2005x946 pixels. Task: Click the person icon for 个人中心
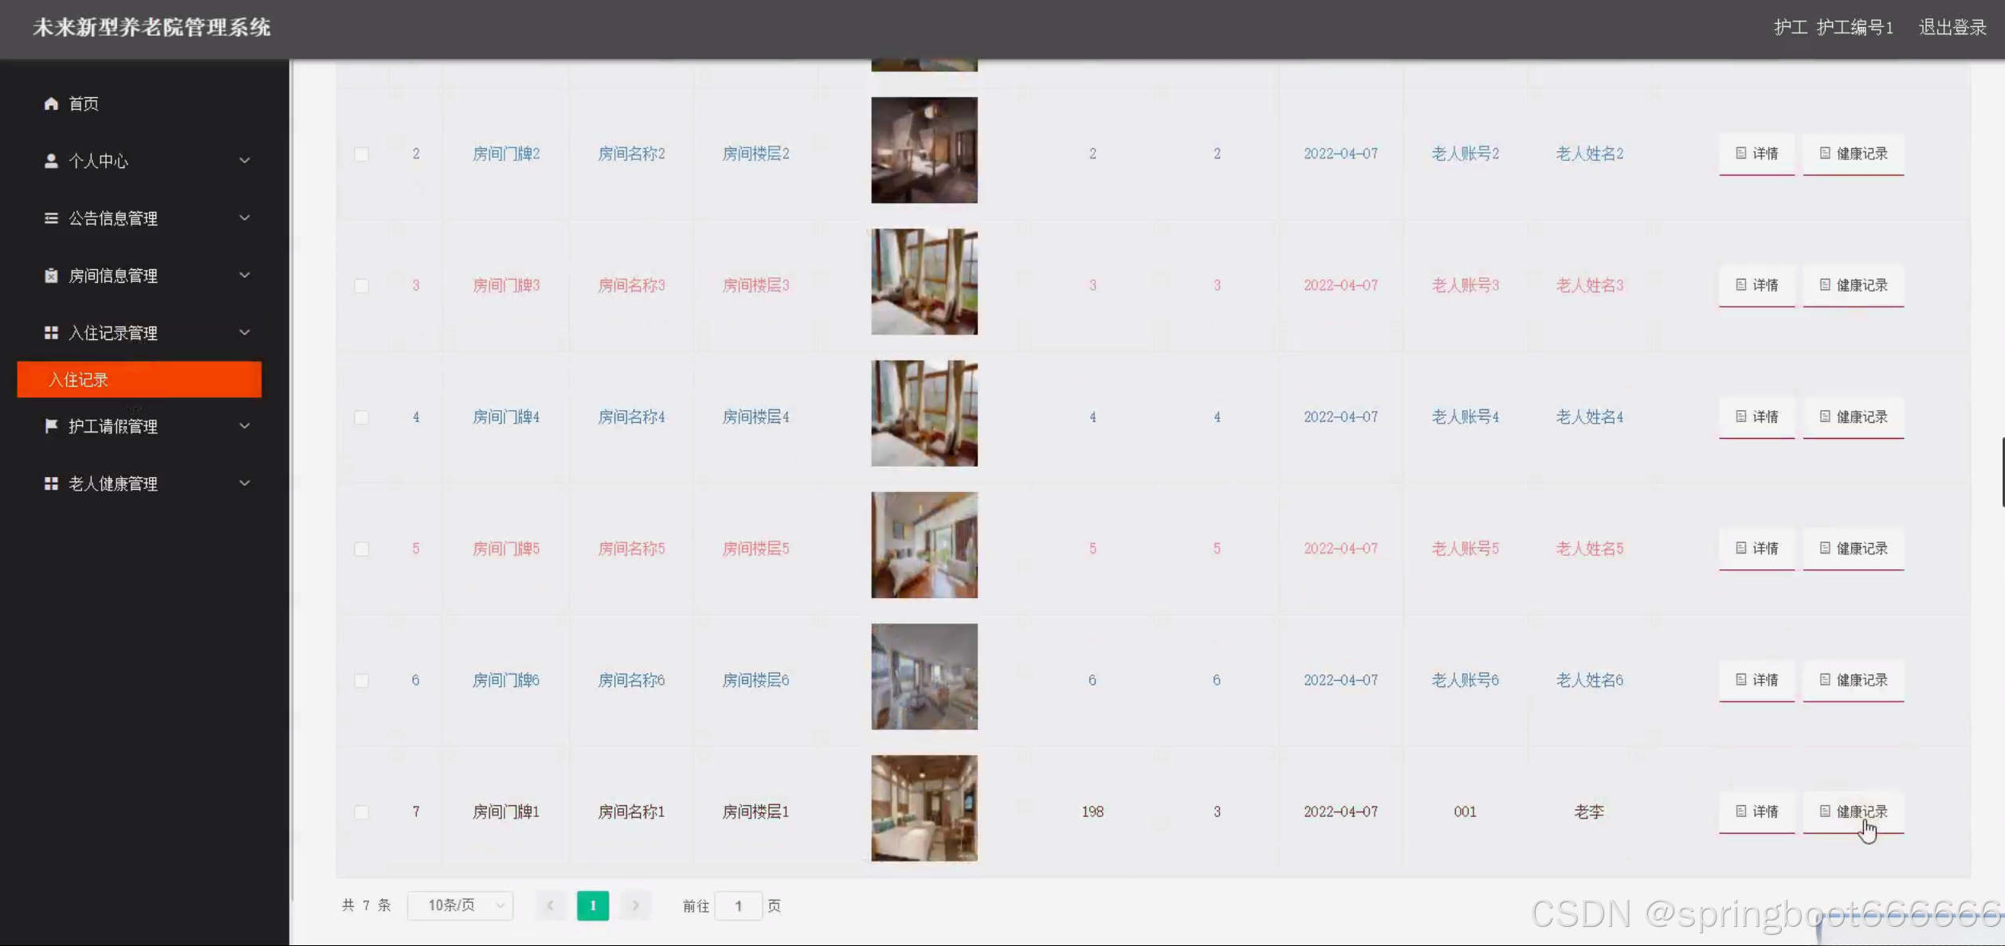(51, 161)
